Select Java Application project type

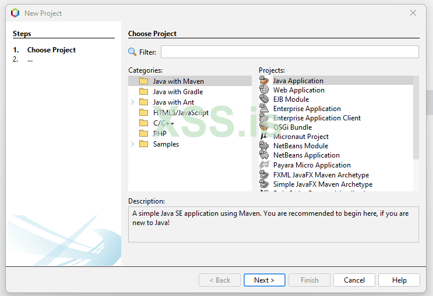[336, 80]
